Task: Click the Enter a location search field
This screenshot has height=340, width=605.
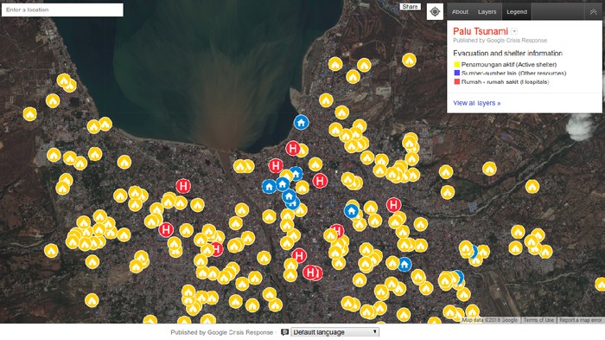Action: (62, 10)
